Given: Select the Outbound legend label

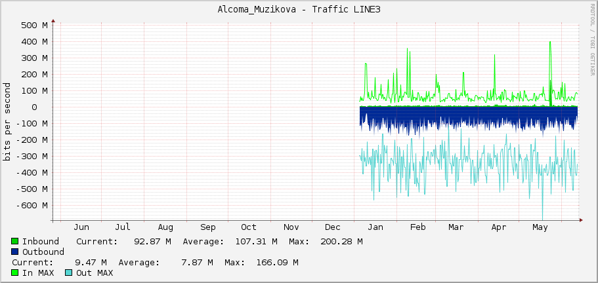Looking at the screenshot, I should [x=43, y=252].
